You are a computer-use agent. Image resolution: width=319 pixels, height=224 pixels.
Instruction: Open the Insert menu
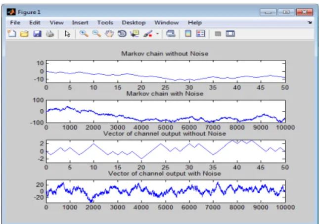click(80, 23)
